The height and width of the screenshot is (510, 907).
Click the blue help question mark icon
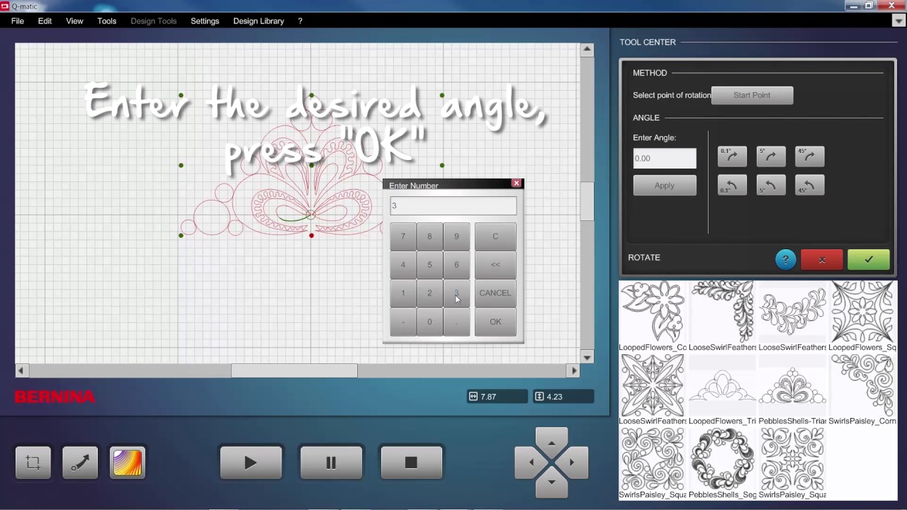click(x=785, y=260)
